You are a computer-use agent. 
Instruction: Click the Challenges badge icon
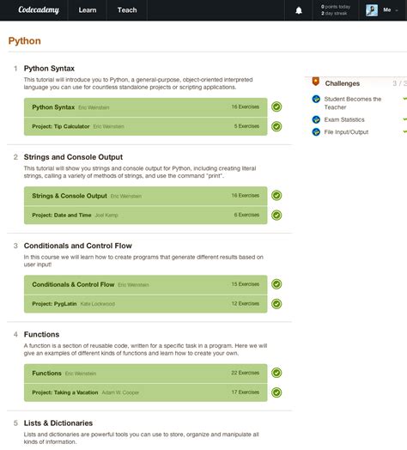(316, 82)
